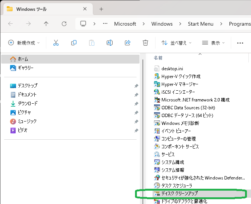Open the 表示 view dropdown
The width and height of the screenshot is (251, 204).
click(x=213, y=43)
